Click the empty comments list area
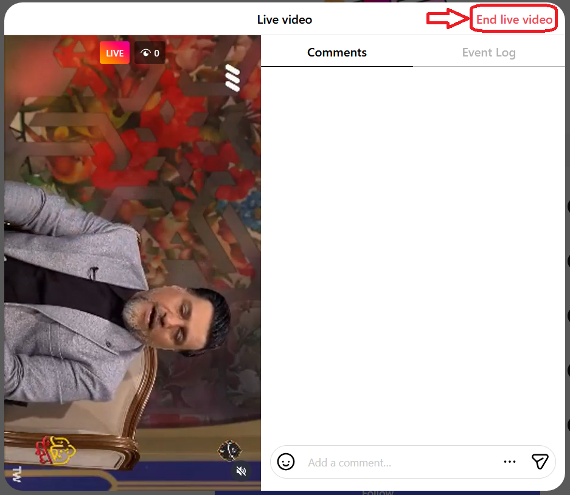 tap(412, 243)
